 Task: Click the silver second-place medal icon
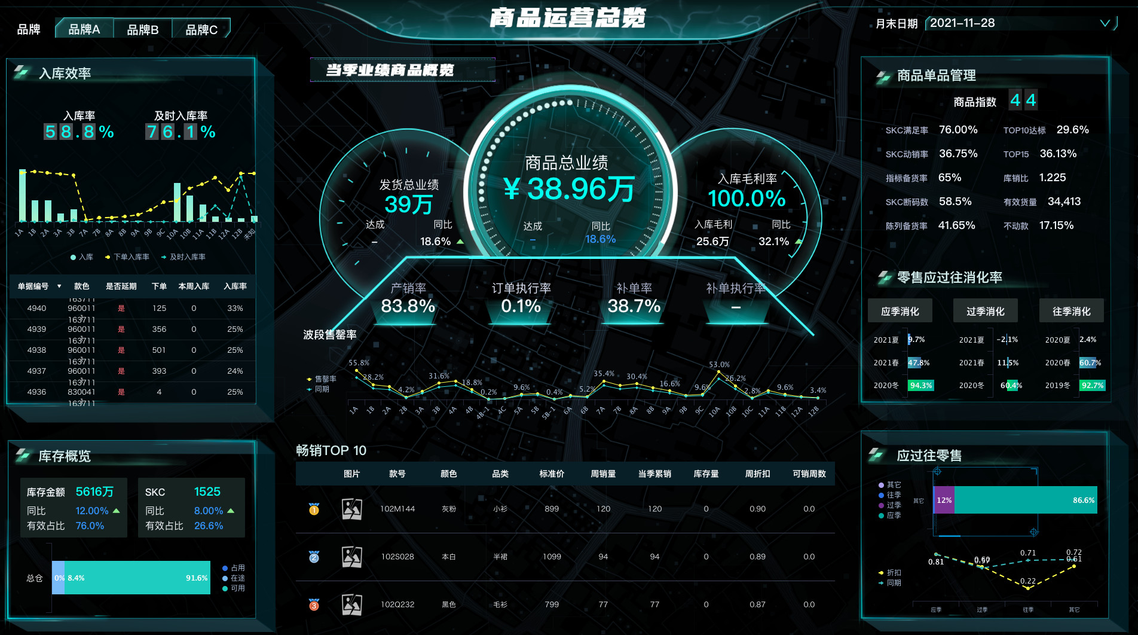coord(314,557)
